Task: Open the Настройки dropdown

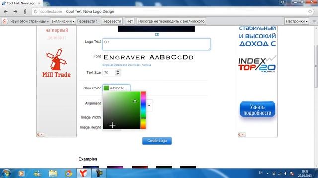Action: [297, 21]
